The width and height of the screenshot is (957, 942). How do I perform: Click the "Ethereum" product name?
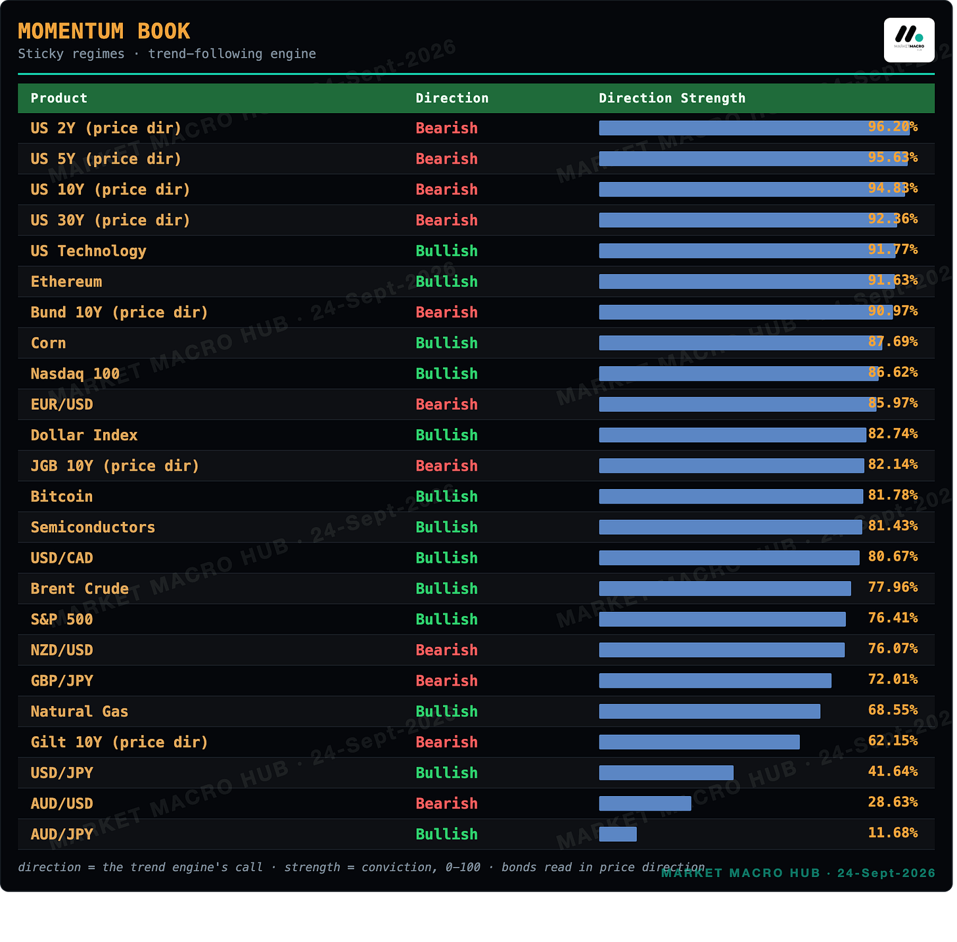(x=66, y=282)
